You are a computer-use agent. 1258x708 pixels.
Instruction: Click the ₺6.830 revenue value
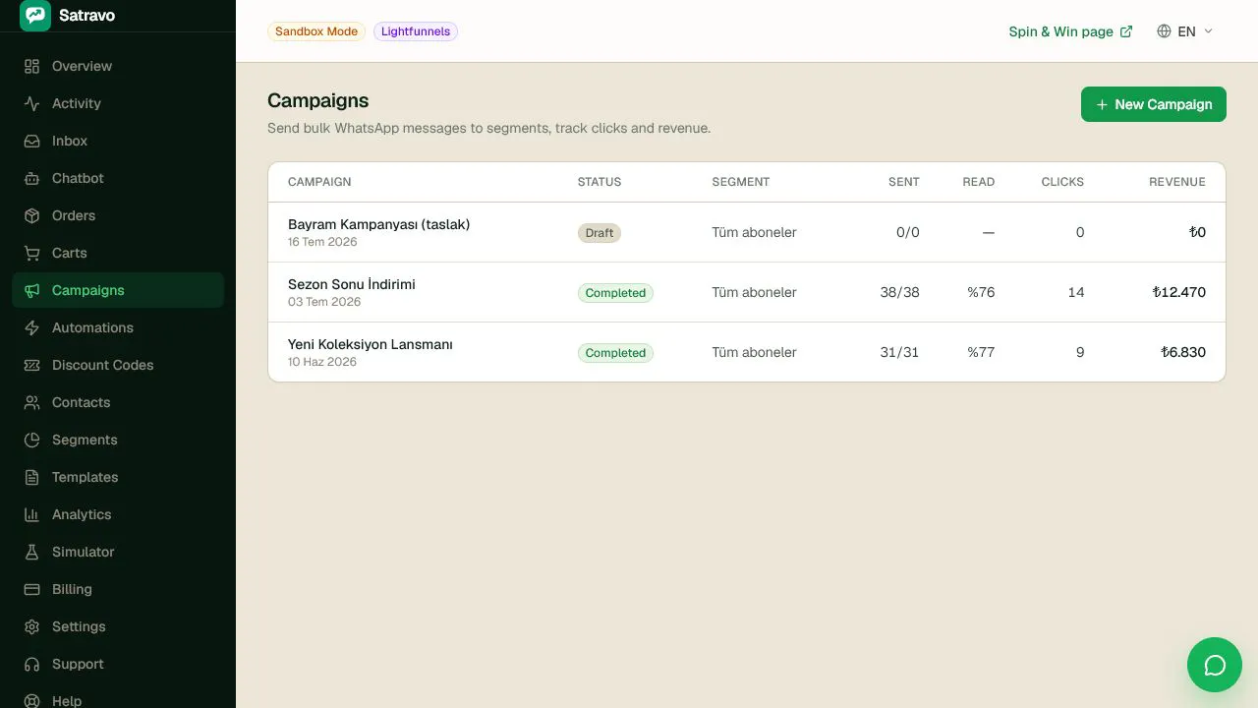[1183, 352]
